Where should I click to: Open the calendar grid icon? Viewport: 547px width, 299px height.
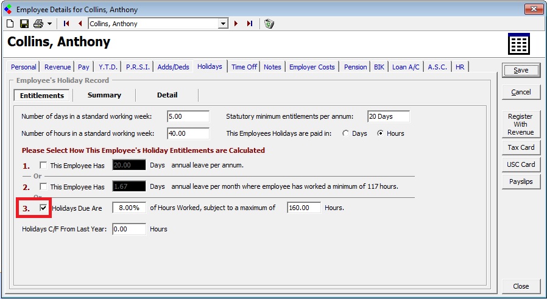518,44
